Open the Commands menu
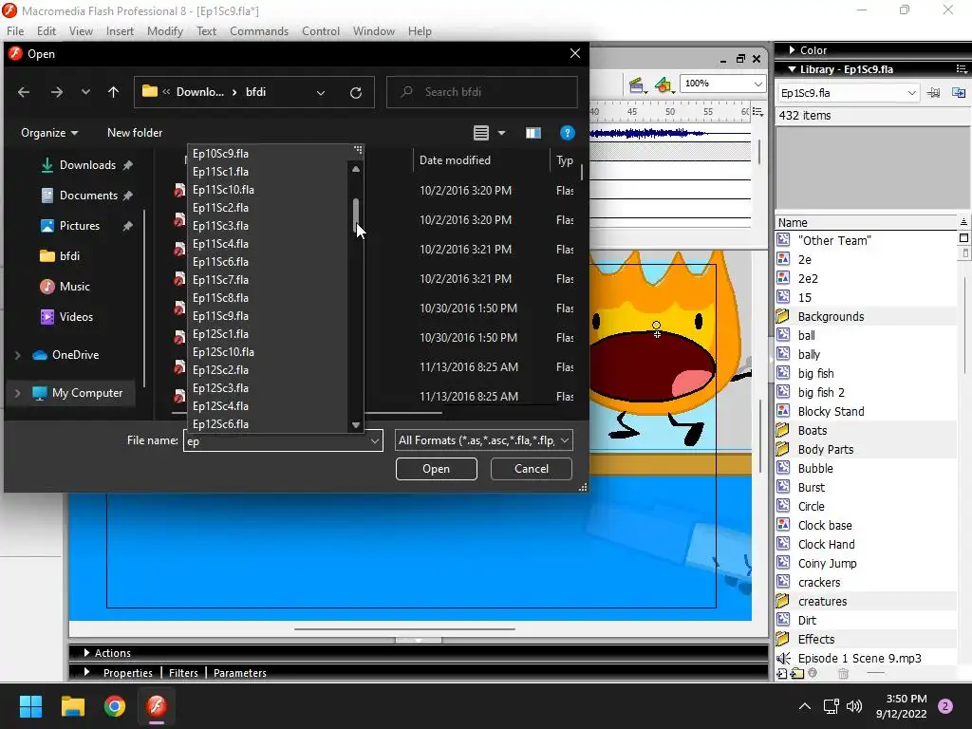The height and width of the screenshot is (729, 972). [259, 31]
